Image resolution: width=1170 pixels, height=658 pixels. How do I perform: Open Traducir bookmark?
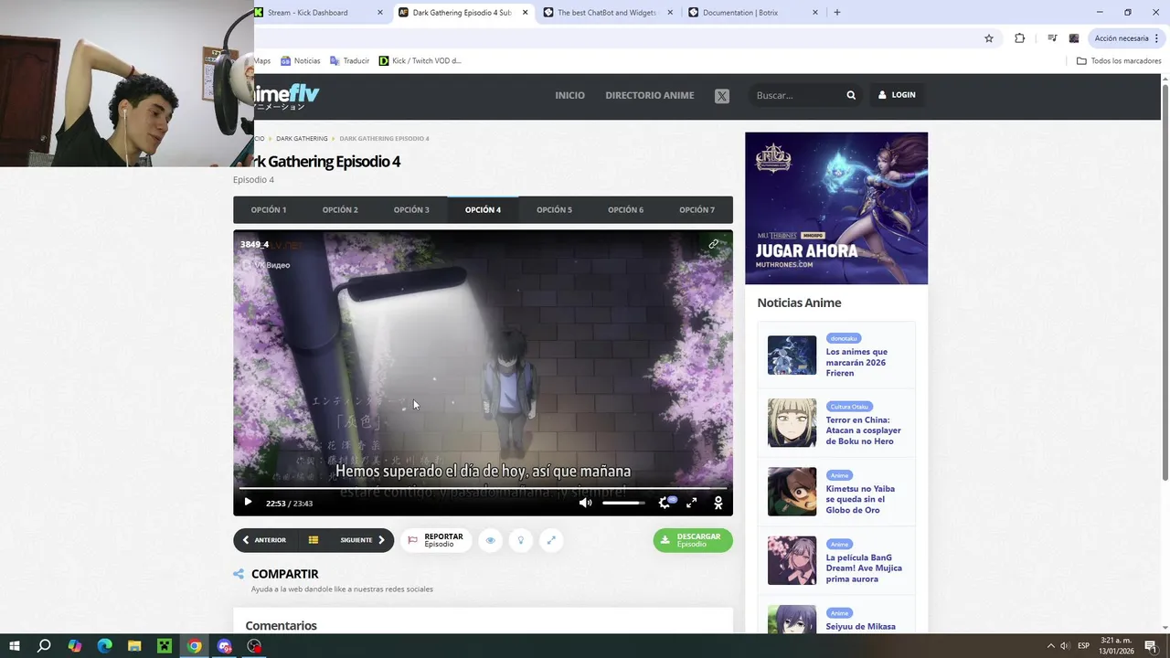350,61
